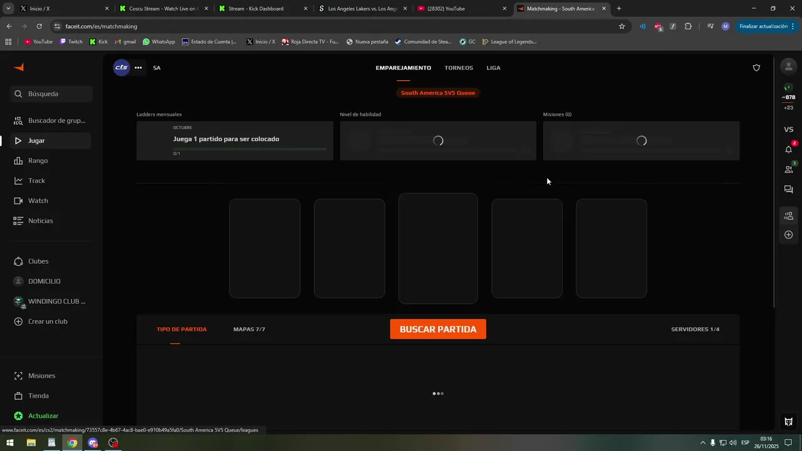
Task: Switch to Coscu Stream Kick browser tab
Action: [162, 9]
